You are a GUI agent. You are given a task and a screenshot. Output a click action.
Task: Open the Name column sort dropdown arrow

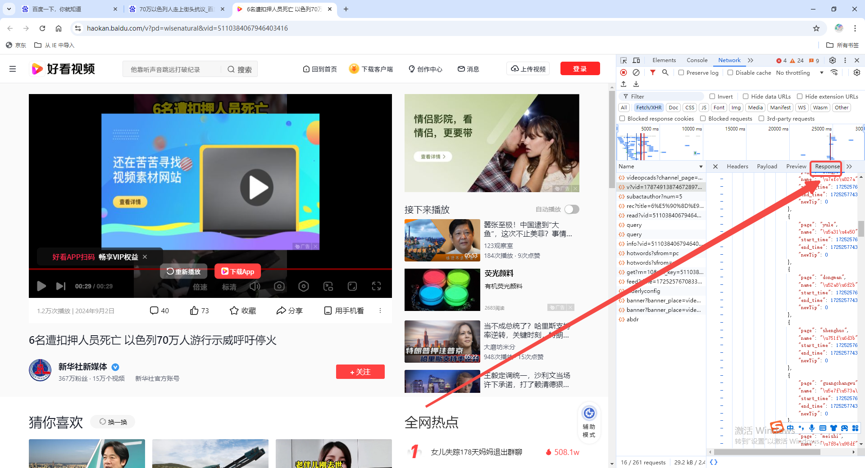(701, 166)
